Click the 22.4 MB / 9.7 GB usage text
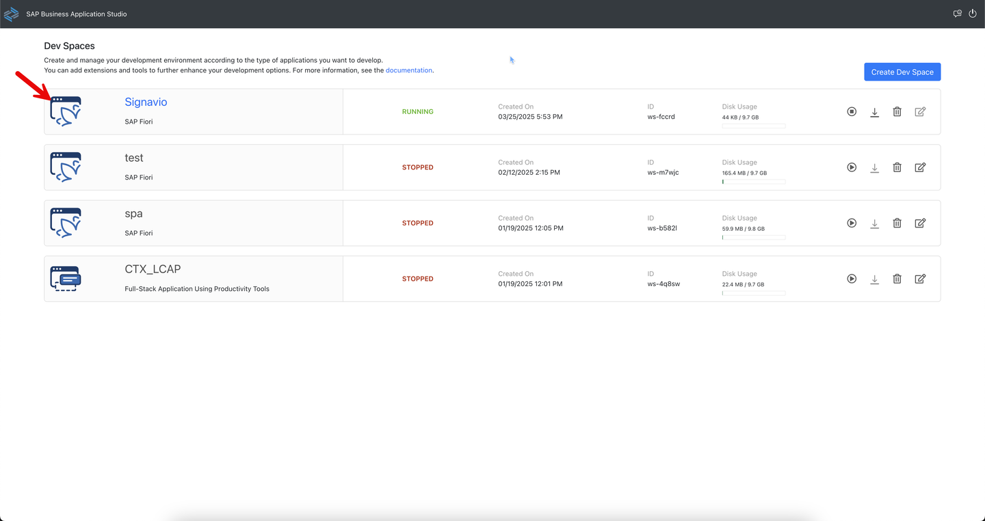Screen dimensions: 985x521 point(743,285)
